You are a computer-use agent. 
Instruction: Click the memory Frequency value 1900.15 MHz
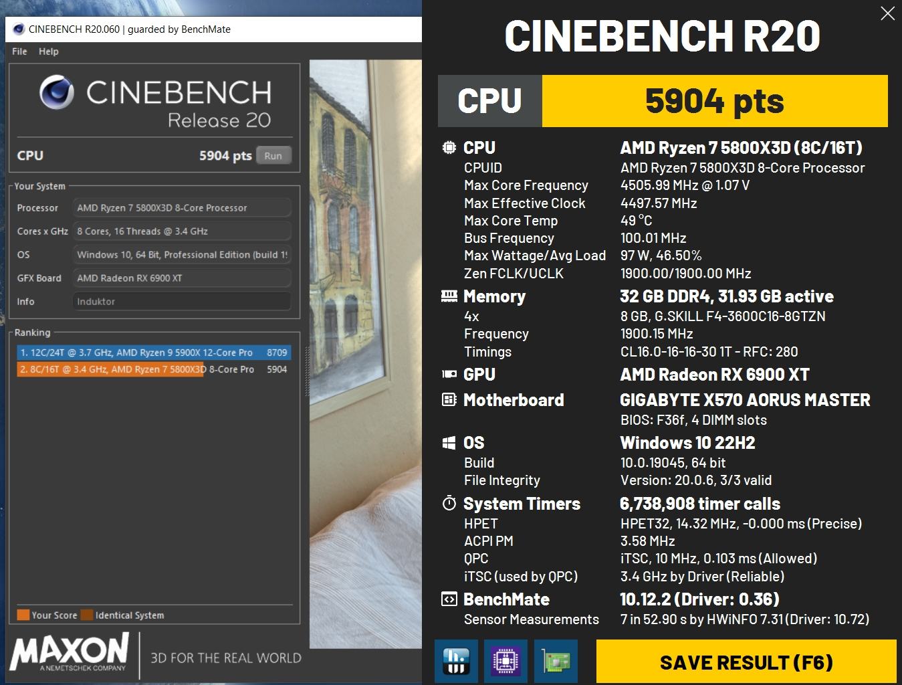tap(657, 334)
